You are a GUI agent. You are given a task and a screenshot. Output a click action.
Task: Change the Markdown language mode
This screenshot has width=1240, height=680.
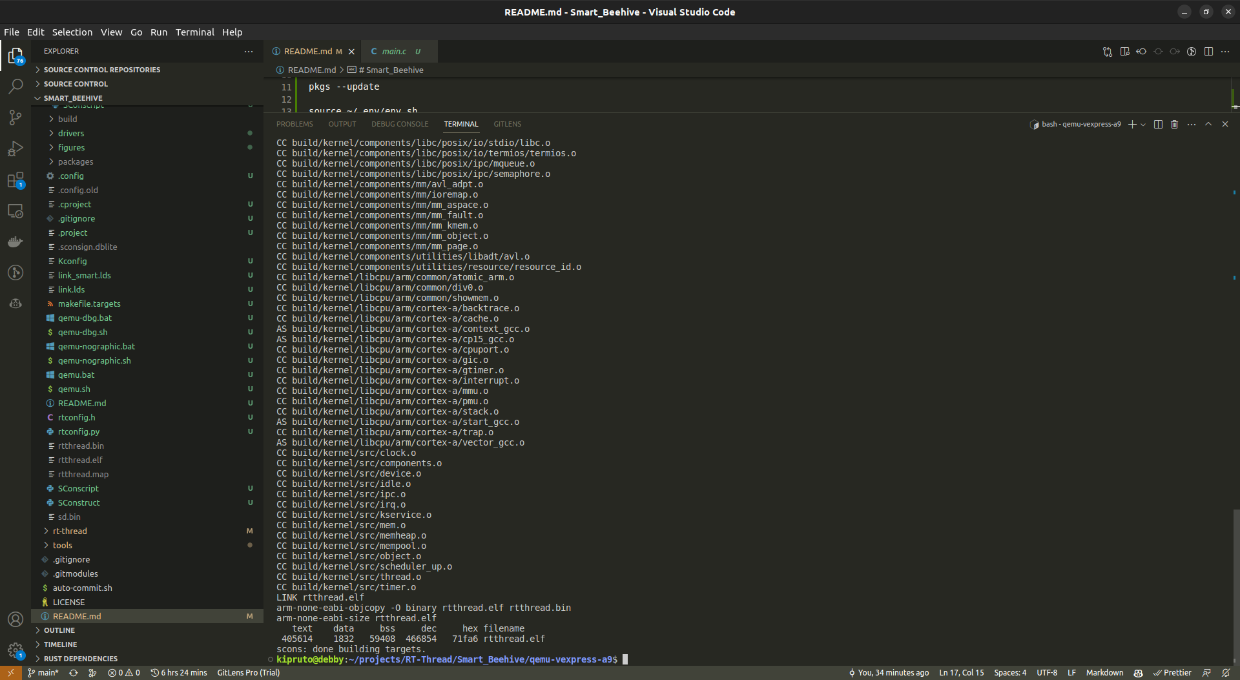1104,672
